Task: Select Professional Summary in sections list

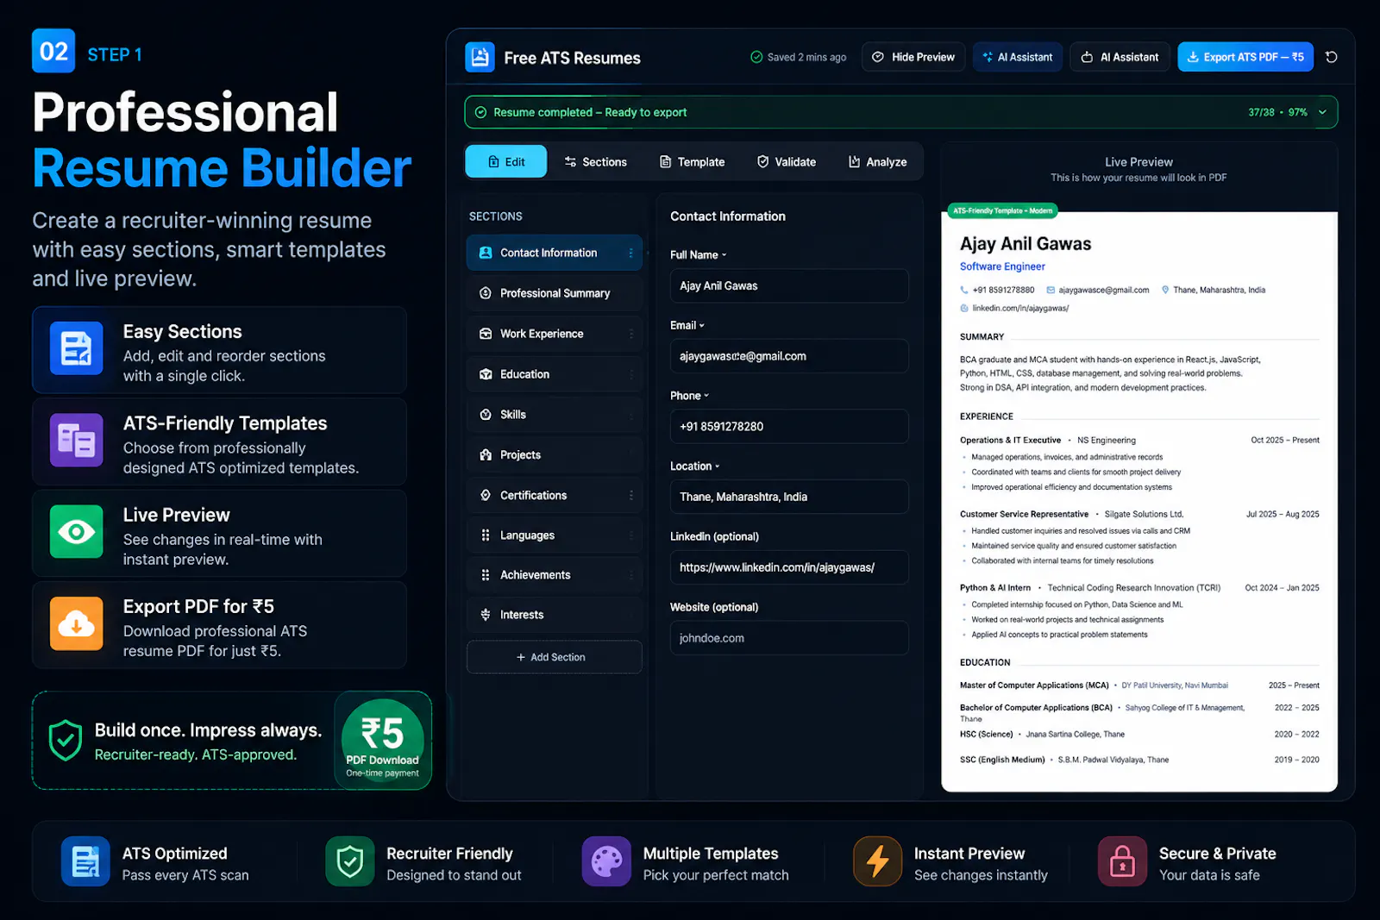Action: point(555,293)
